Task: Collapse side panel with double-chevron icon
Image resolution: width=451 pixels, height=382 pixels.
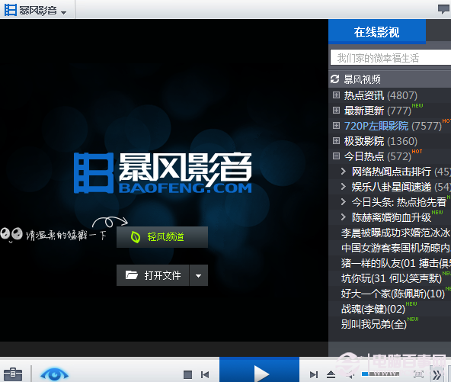Action: [x=437, y=374]
